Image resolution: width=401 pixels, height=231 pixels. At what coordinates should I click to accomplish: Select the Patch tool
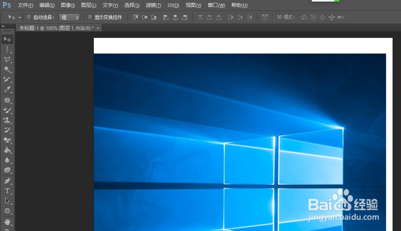tap(7, 100)
